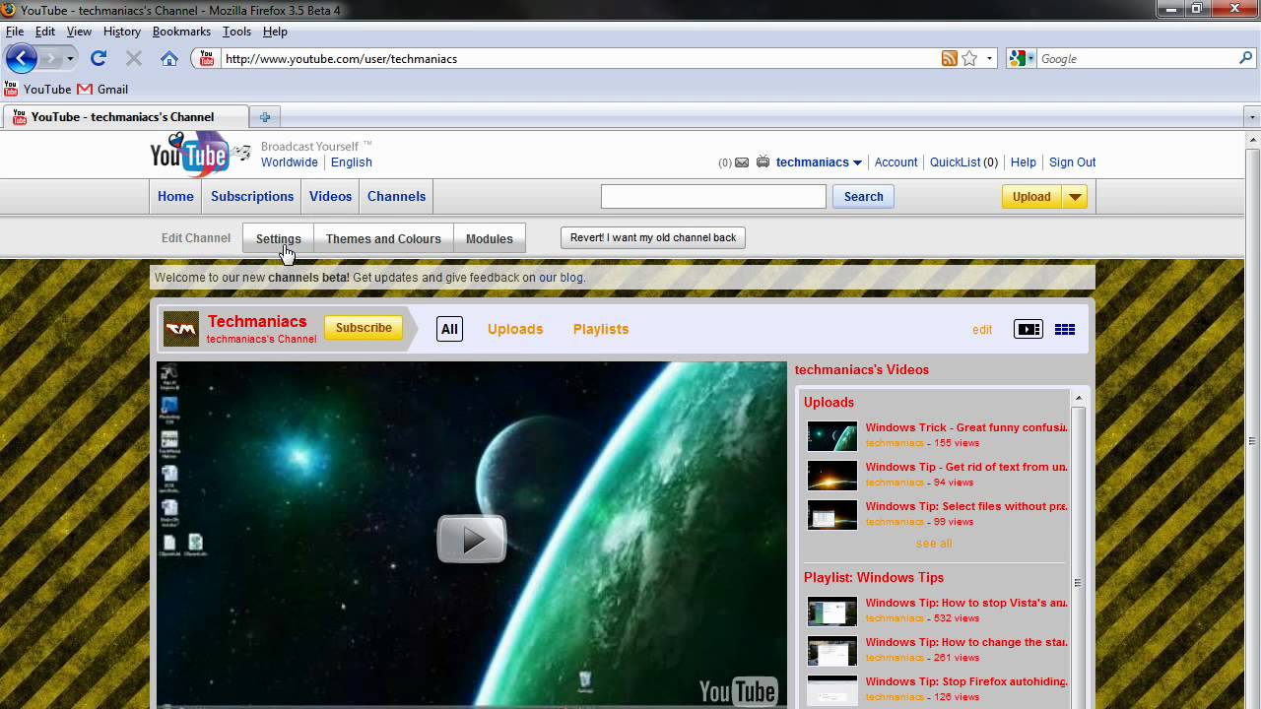The image size is (1261, 709).
Task: Go to YouTube Home nav link
Action: pyautogui.click(x=175, y=196)
